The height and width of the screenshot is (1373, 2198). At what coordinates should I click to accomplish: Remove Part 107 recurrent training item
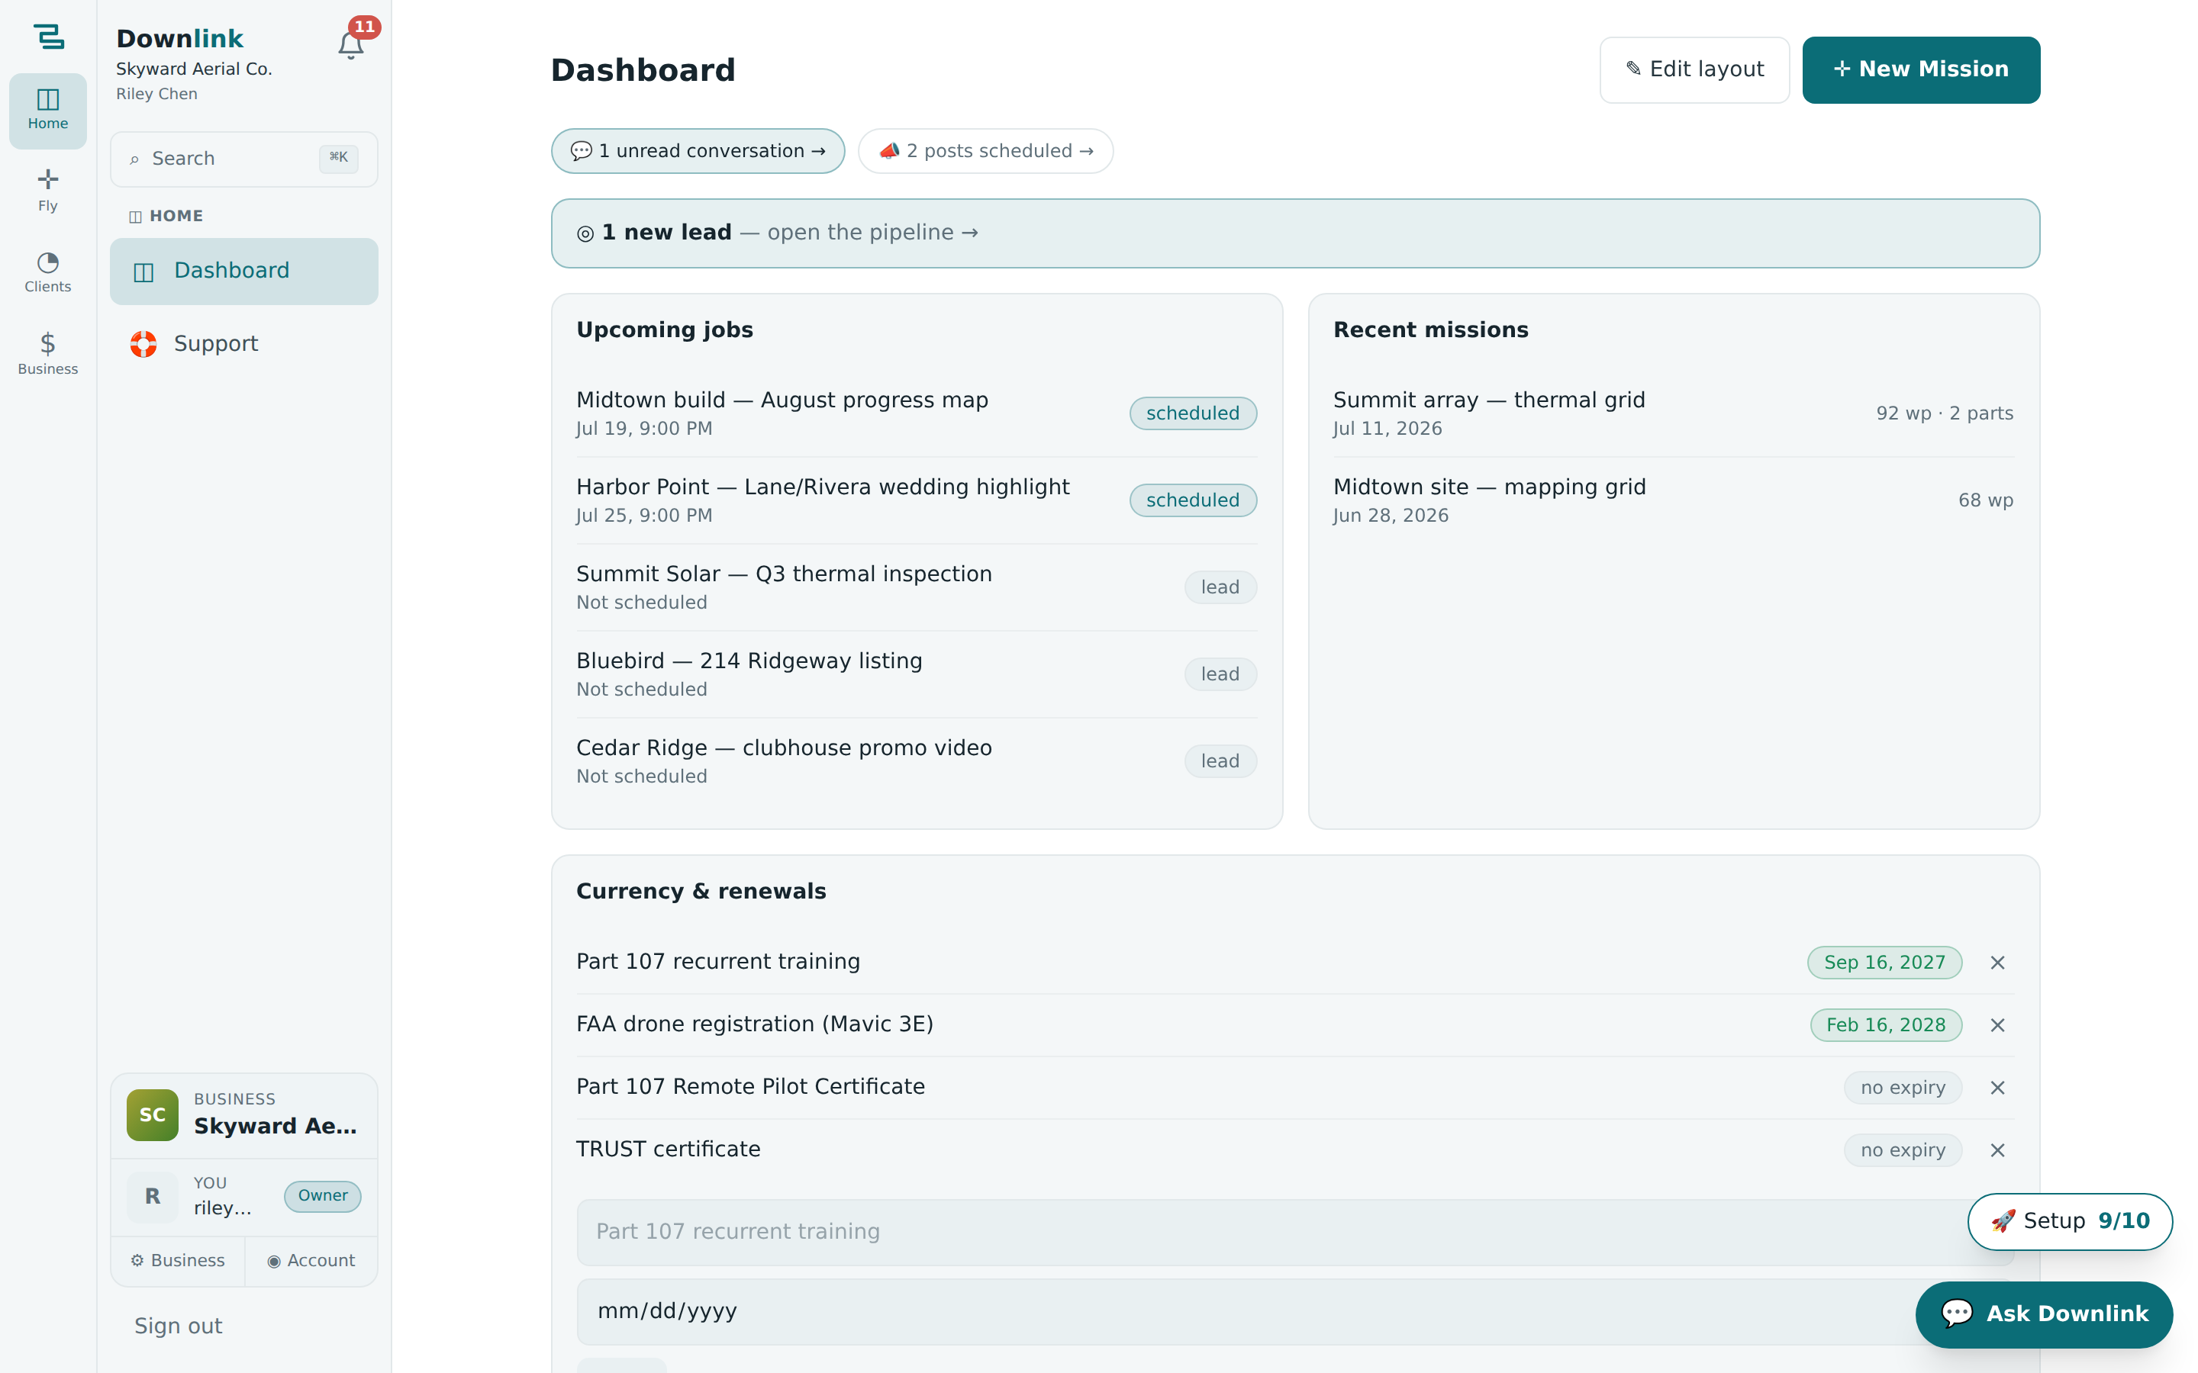pos(1997,963)
